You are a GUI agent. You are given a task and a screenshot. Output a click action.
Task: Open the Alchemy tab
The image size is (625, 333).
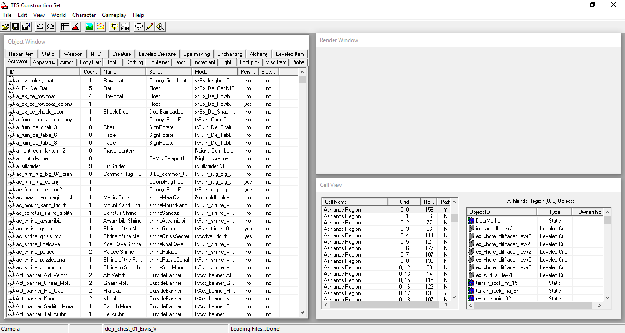259,54
